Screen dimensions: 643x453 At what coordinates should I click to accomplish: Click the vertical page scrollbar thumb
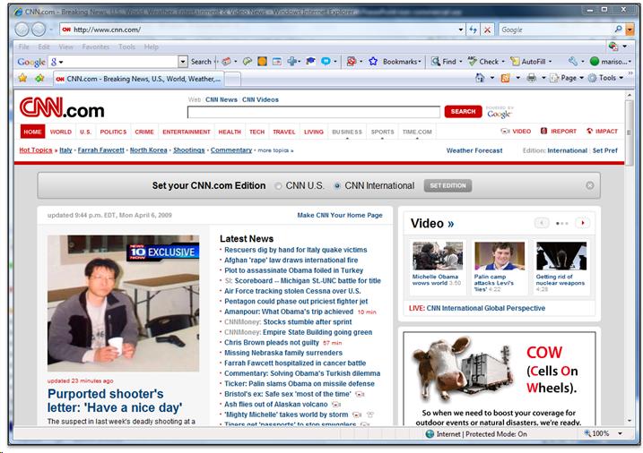click(629, 132)
